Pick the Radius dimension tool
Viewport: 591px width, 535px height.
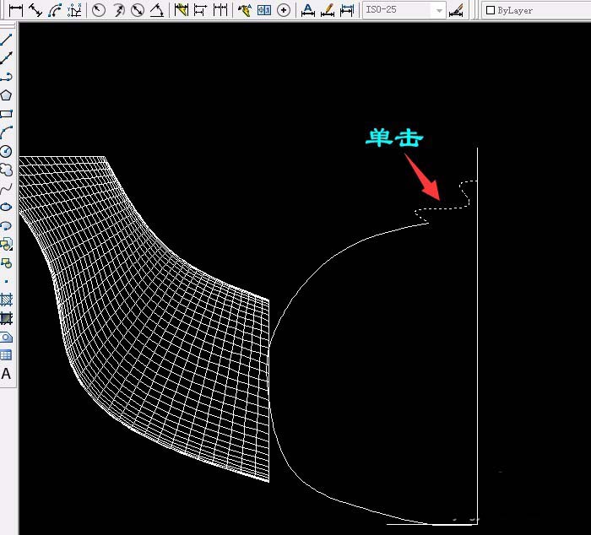point(99,10)
